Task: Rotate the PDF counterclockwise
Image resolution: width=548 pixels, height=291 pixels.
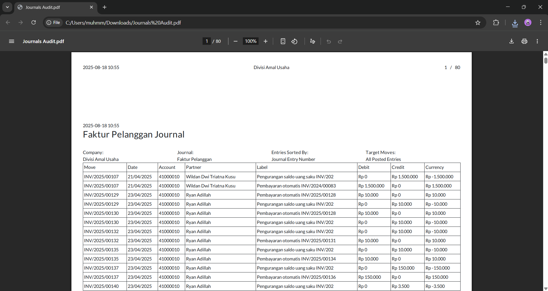Action: 295,41
